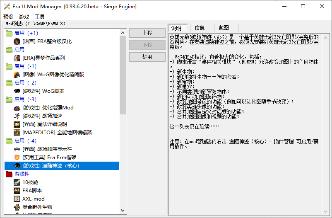Screen dimensions: 332x218
Task: Click the green folder icon beside 启用 (-3)
Action: (x=9, y=99)
